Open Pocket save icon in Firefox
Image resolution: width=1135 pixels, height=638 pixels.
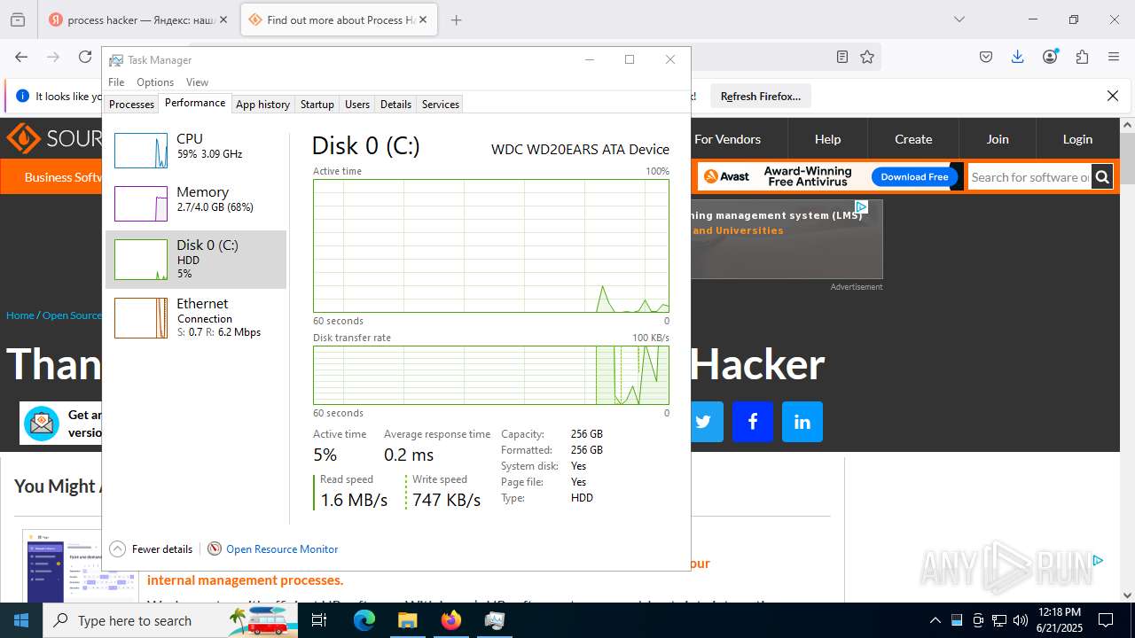[986, 57]
